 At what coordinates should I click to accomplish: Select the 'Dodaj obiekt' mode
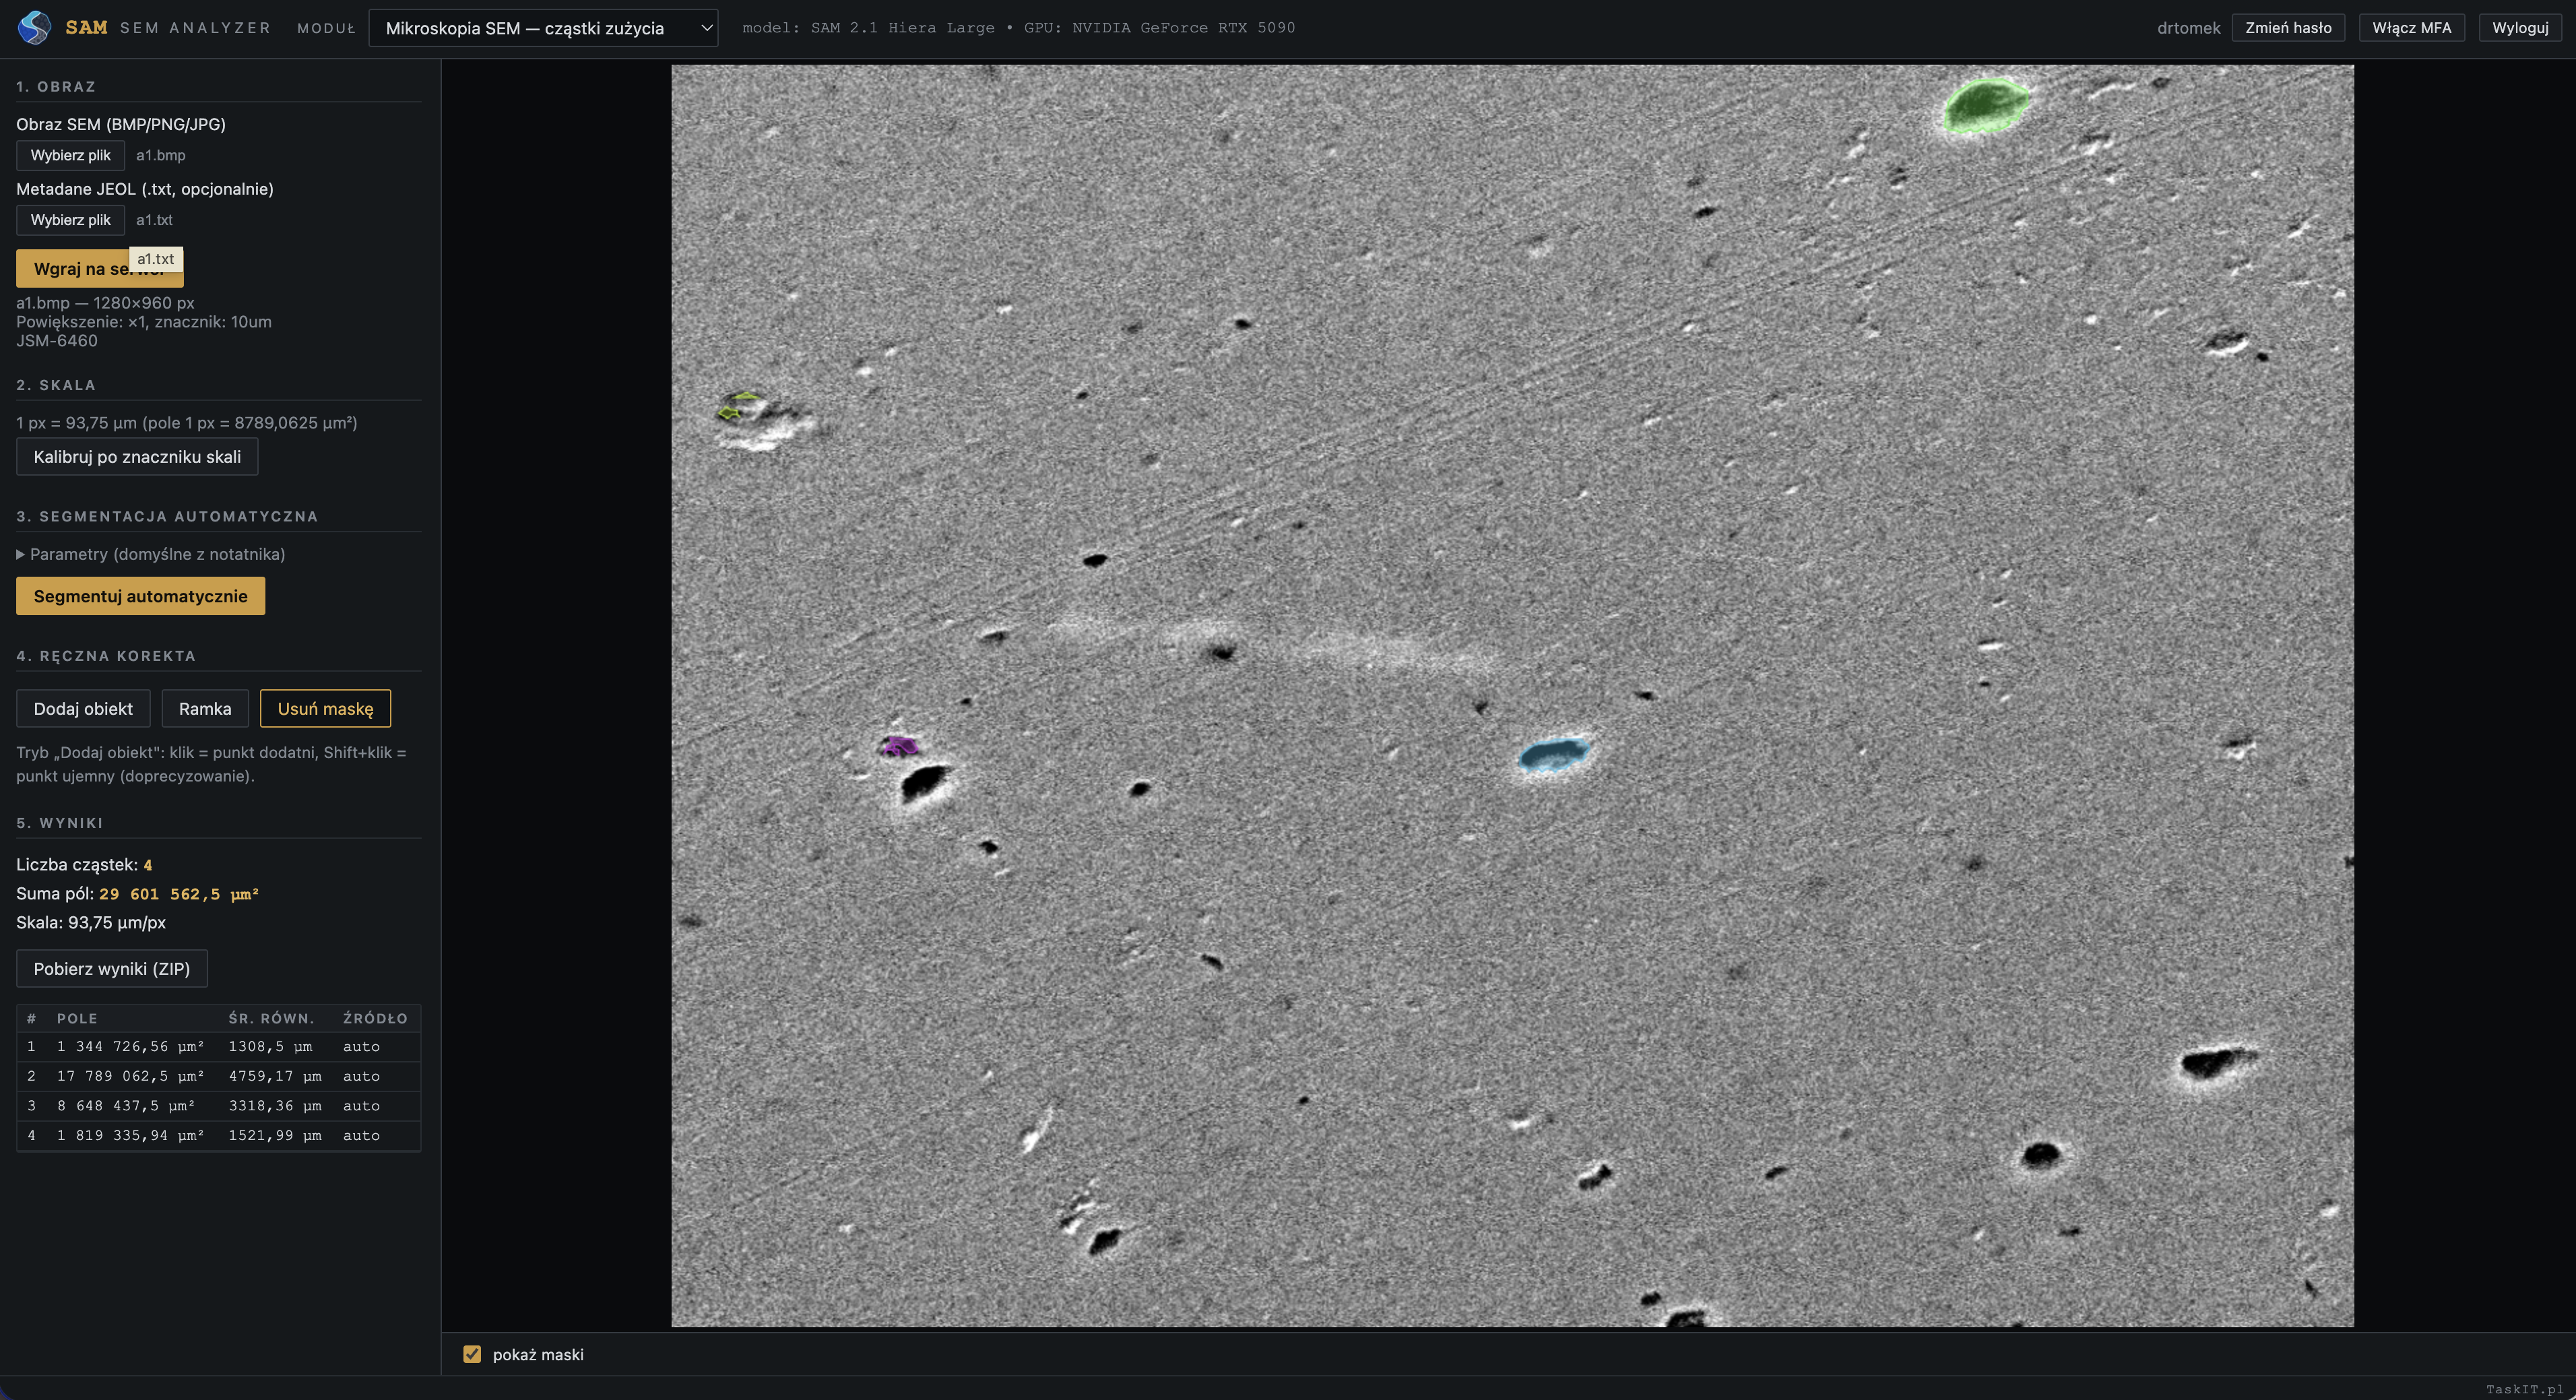pyautogui.click(x=83, y=709)
